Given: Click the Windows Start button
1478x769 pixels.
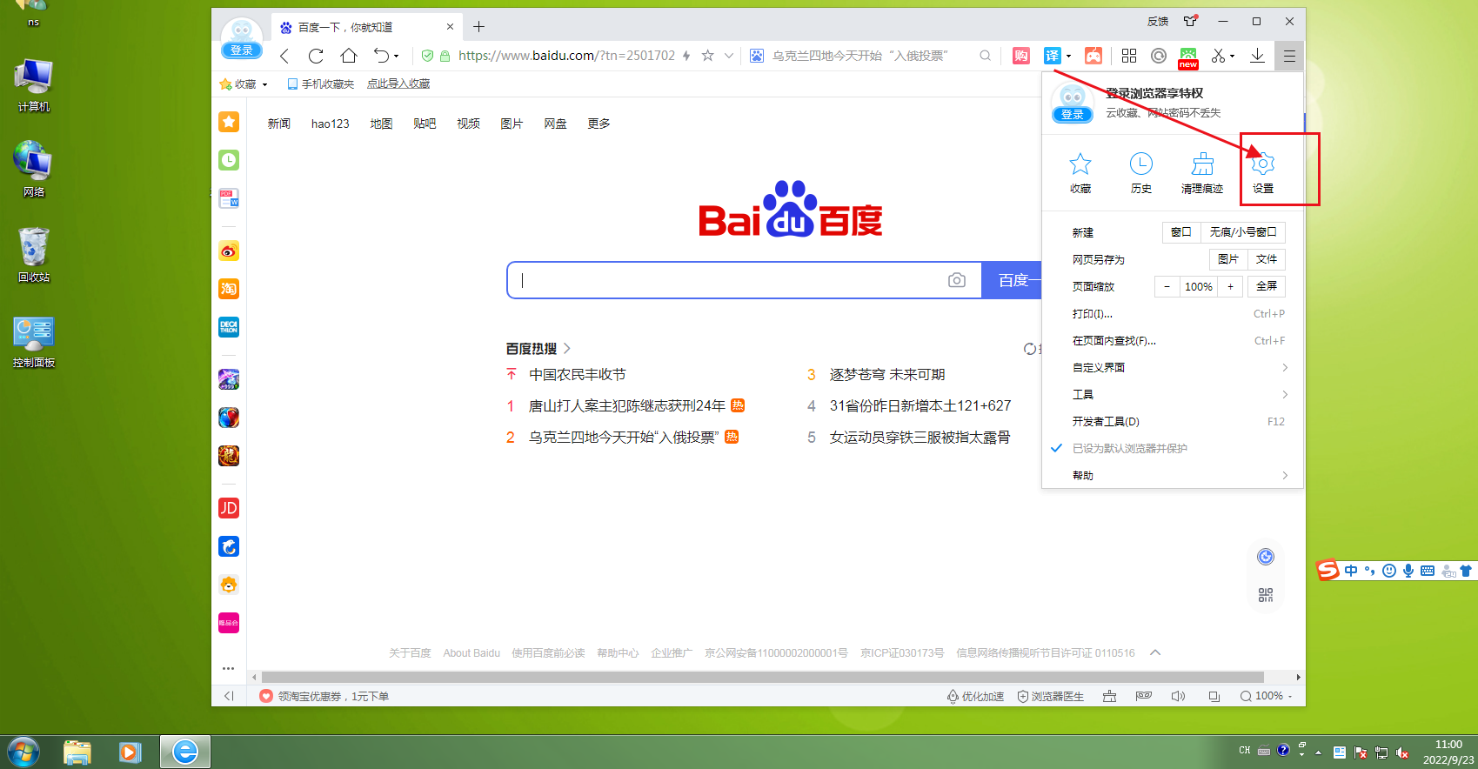Looking at the screenshot, I should coord(23,752).
